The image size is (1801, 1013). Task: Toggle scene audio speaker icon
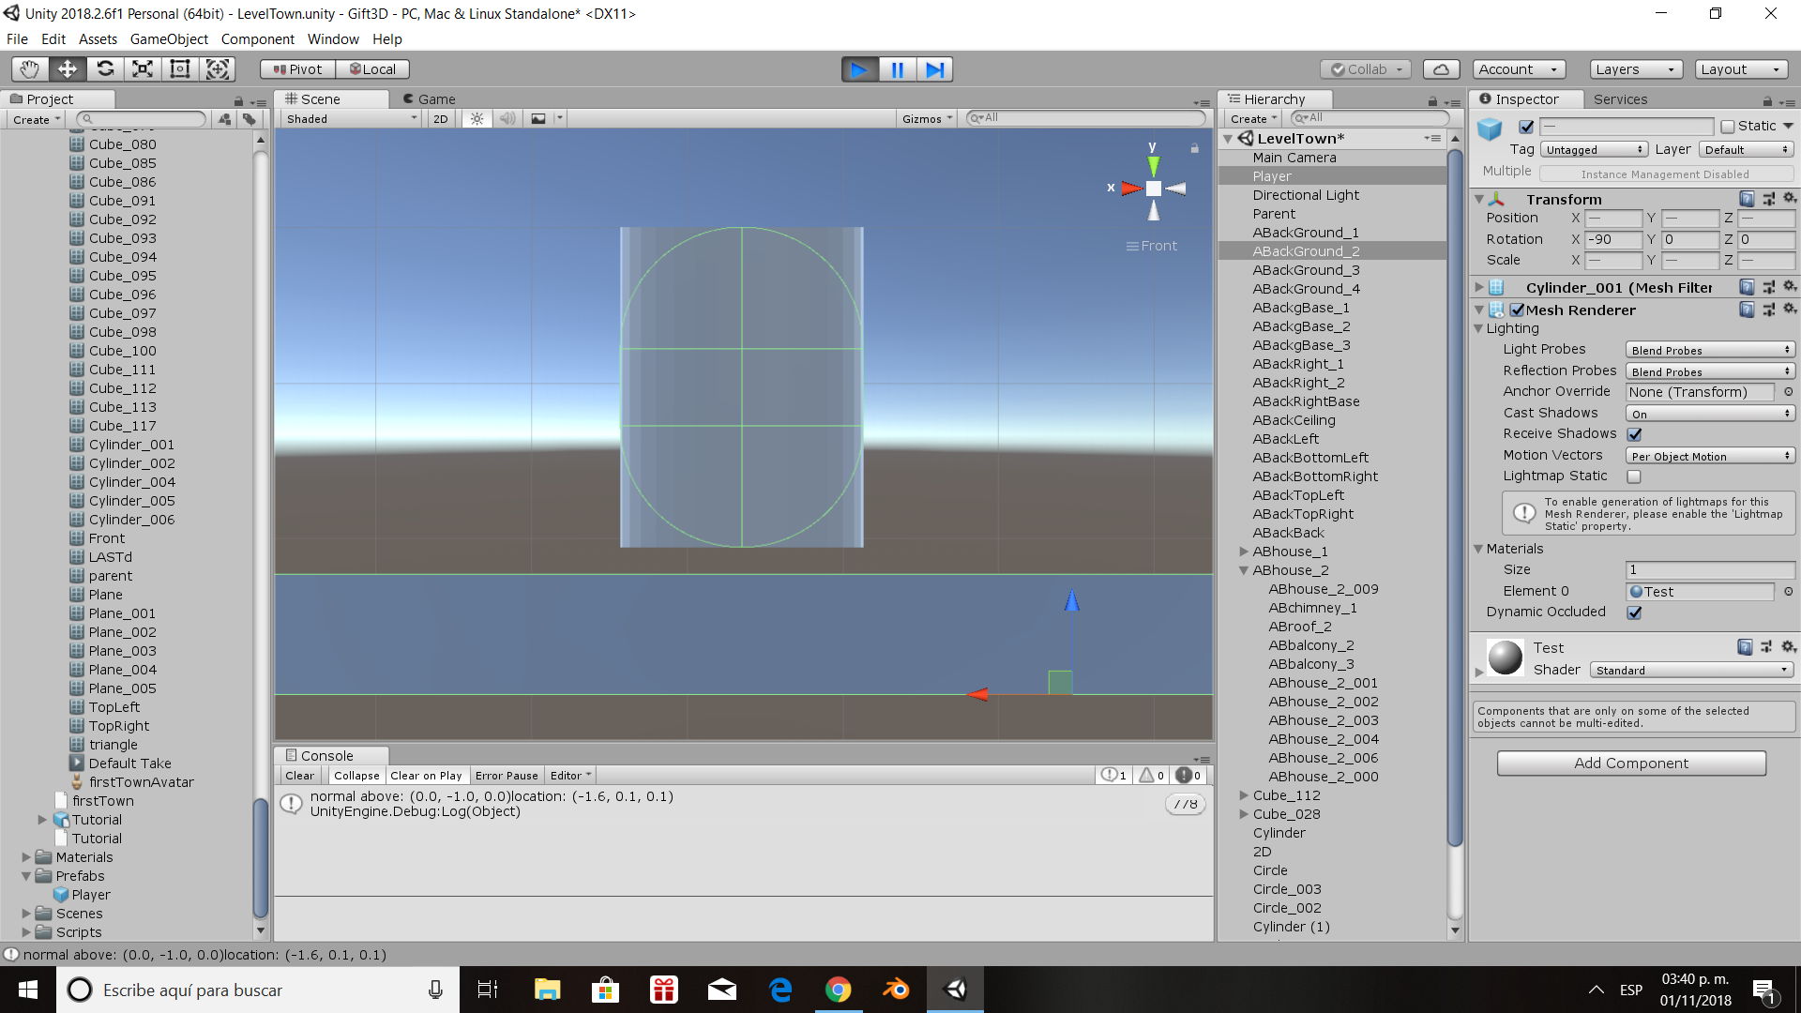tap(507, 118)
